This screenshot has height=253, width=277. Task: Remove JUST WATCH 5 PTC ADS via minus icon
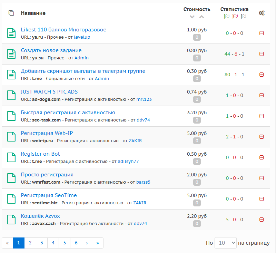261,95
